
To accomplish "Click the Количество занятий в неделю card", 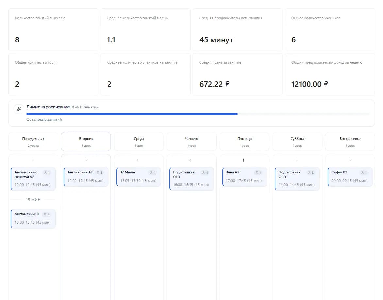I will [x=53, y=30].
